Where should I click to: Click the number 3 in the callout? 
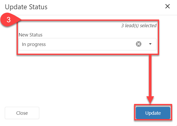coord(8,20)
